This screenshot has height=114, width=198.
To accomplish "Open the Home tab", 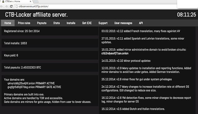I will (8, 23).
